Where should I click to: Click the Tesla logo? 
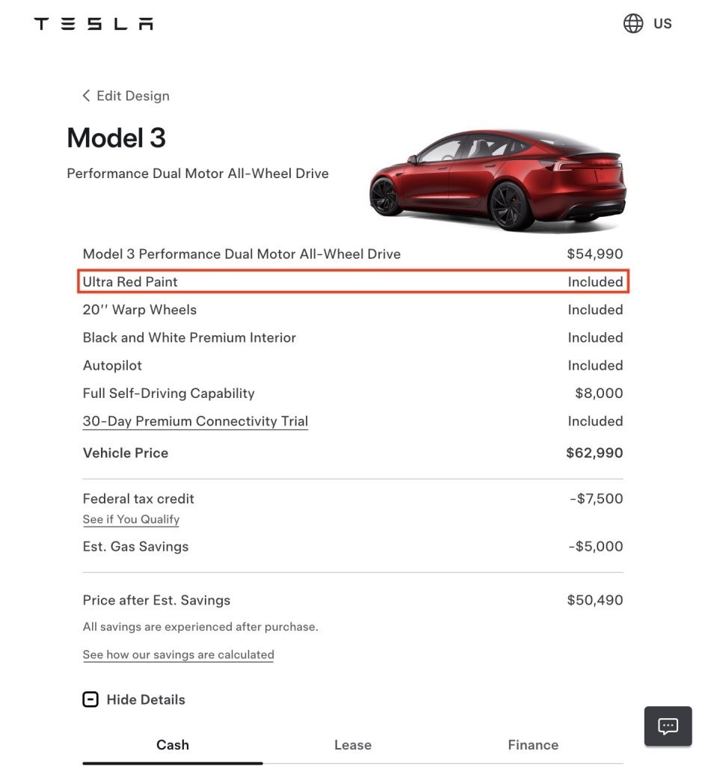pyautogui.click(x=93, y=24)
